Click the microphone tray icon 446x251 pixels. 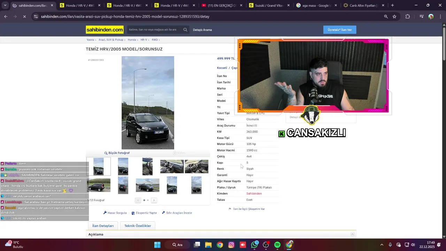click(x=390, y=245)
